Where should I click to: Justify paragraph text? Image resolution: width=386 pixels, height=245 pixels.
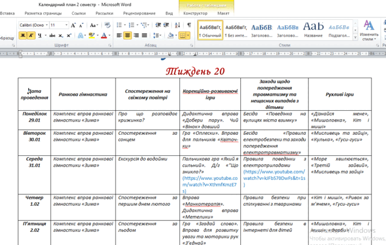145,36
